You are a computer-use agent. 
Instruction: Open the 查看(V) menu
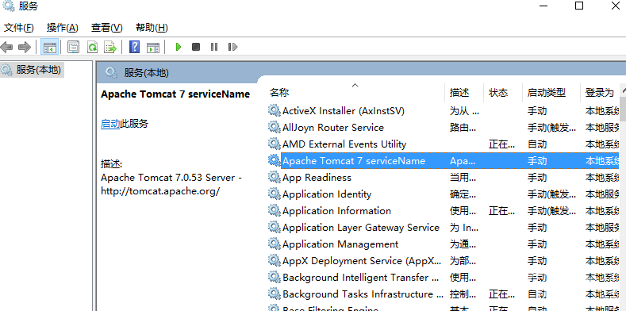[x=106, y=28]
